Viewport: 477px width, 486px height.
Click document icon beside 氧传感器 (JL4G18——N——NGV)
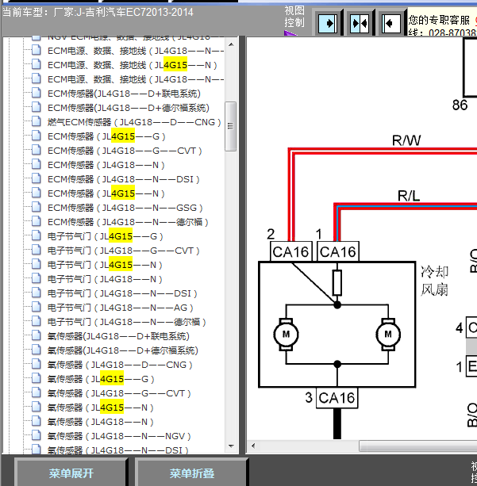click(x=37, y=435)
